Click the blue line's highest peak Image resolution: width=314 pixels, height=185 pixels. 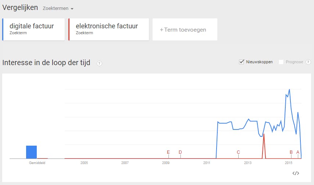tap(290, 89)
